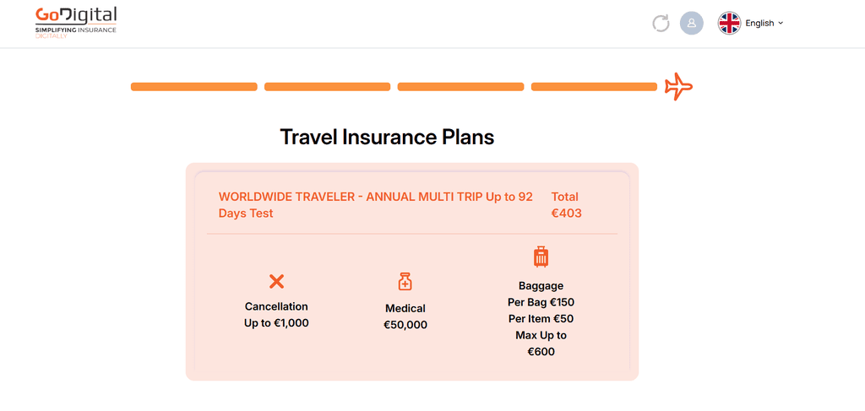Click the refresh arrow icon
The image size is (865, 411).
(661, 23)
